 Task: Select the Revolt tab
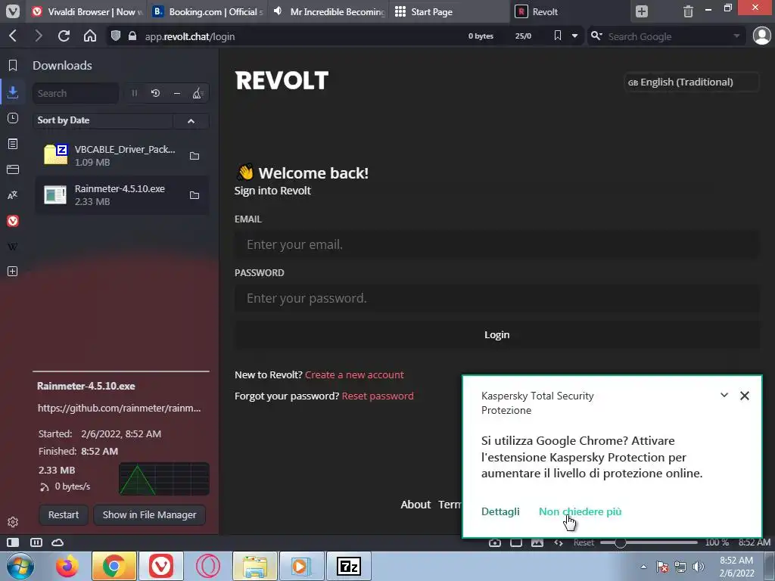click(569, 11)
